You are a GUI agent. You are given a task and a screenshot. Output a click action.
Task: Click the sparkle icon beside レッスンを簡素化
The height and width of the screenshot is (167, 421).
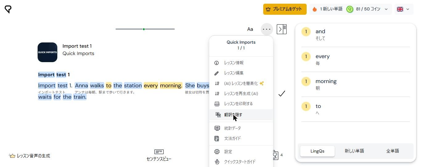point(262,83)
